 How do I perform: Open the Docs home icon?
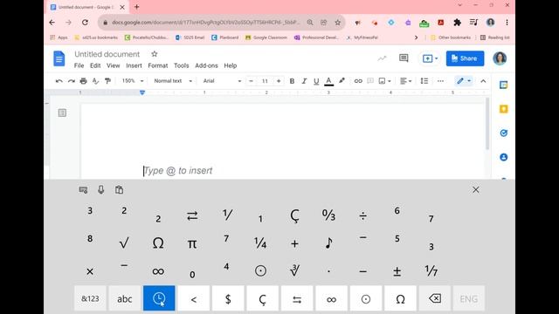coord(59,58)
